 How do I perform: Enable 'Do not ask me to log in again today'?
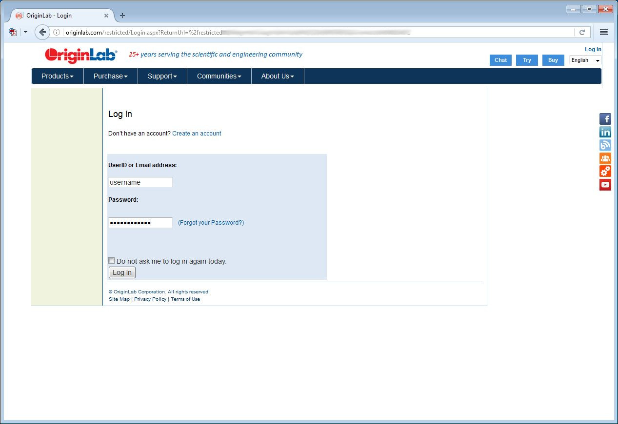tap(112, 261)
